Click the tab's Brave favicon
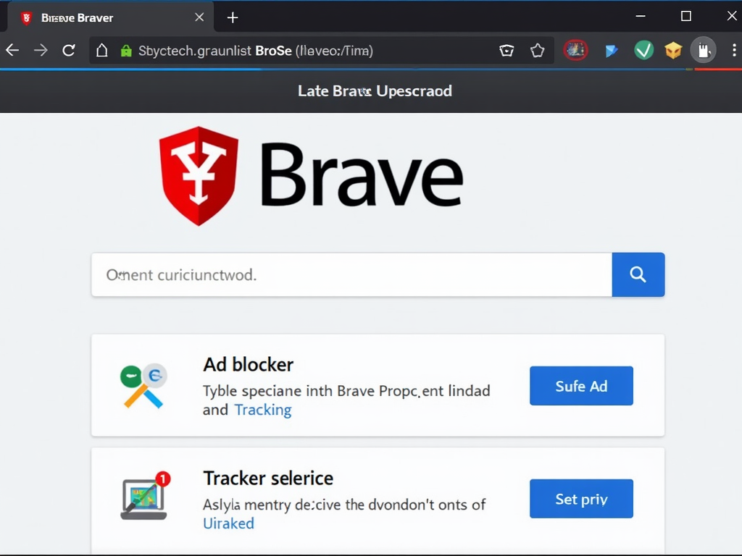Screen dimensions: 742x556 point(27,18)
